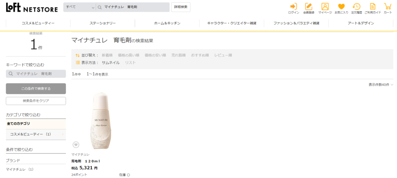The height and width of the screenshot is (178, 397).
Task: Filter by brand マイナチュレ (1)
Action: (x=20, y=170)
